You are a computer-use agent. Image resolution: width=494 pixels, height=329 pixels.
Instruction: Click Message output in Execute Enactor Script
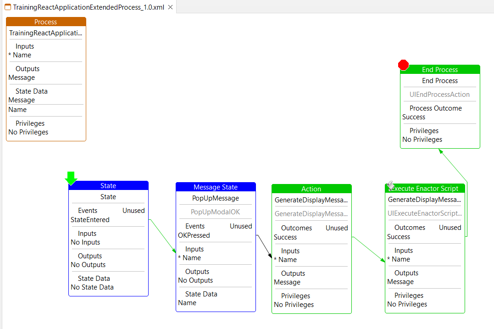point(400,282)
